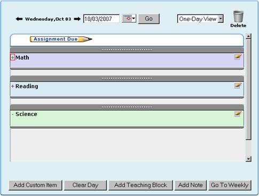
Task: Click the Add Teaching Block button
Action: click(140, 185)
